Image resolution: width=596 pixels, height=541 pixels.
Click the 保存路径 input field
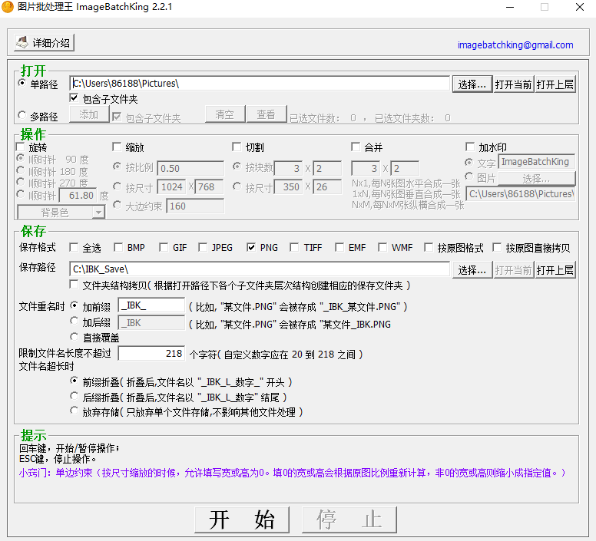tap(259, 269)
